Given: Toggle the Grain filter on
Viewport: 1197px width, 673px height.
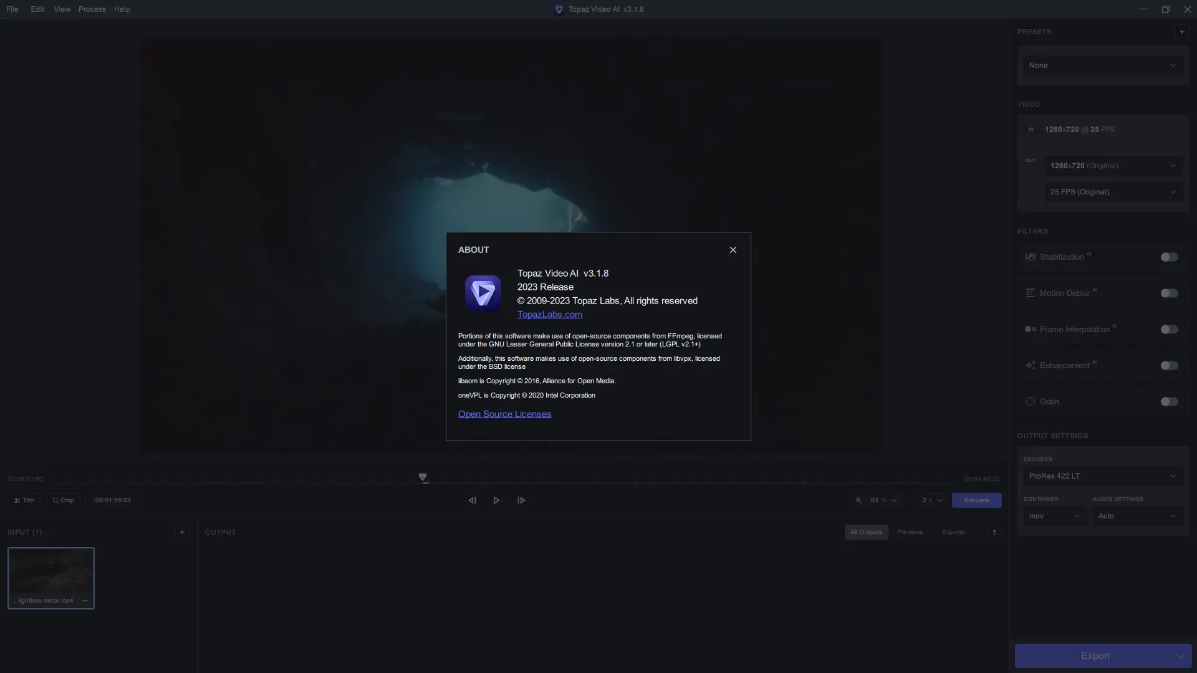Looking at the screenshot, I should pyautogui.click(x=1169, y=402).
